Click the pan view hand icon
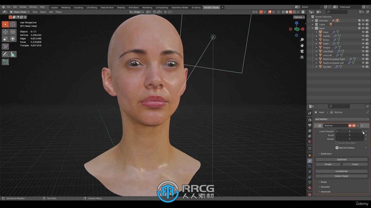Screen dimensions: 371x208 (302, 45)
